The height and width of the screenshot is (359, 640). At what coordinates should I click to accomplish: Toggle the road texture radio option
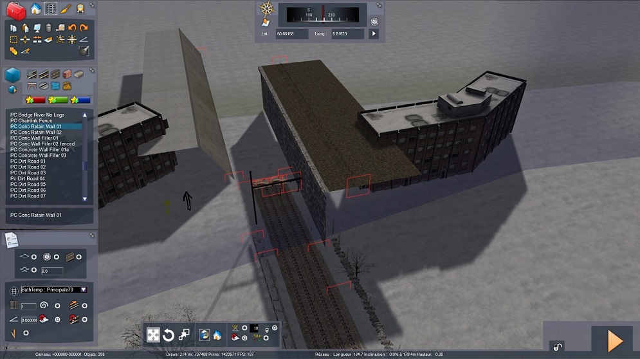(x=78, y=257)
